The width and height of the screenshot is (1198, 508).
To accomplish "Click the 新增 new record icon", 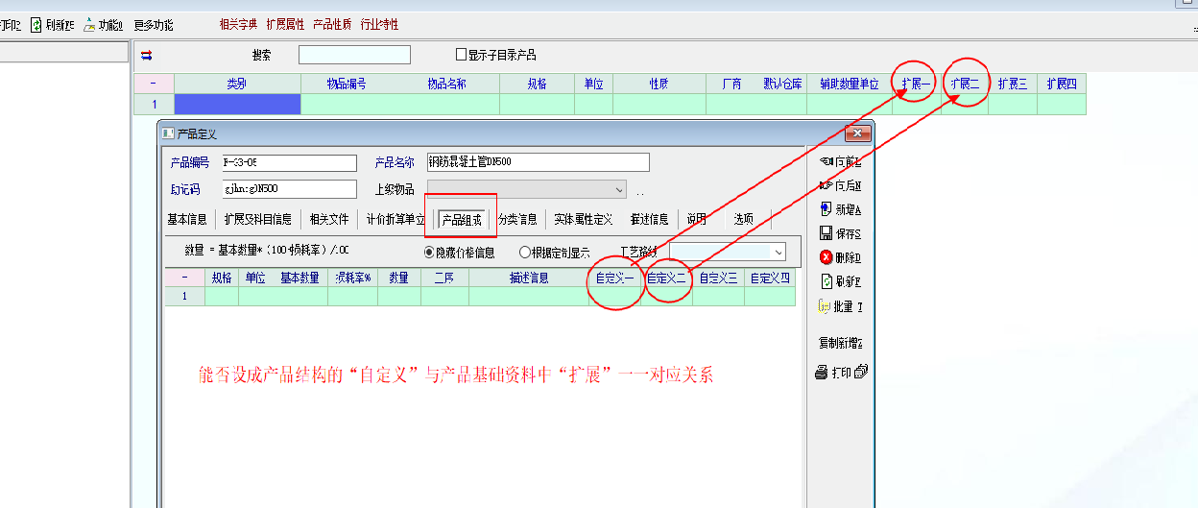I will tap(826, 209).
